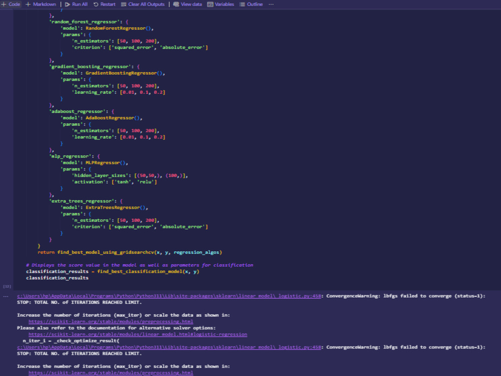Run All notebook cells

tap(76, 4)
